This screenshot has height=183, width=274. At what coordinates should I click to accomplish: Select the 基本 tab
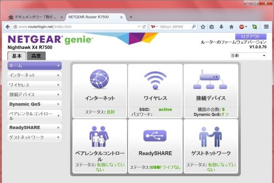pos(17,56)
